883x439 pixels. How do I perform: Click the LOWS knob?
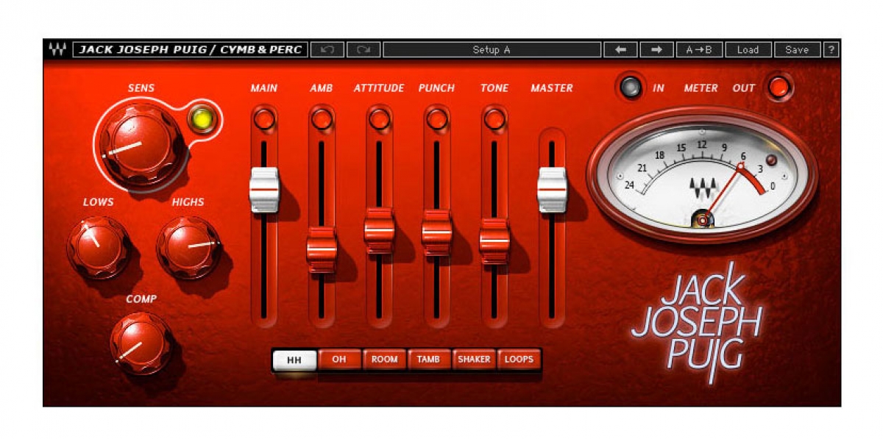point(98,247)
